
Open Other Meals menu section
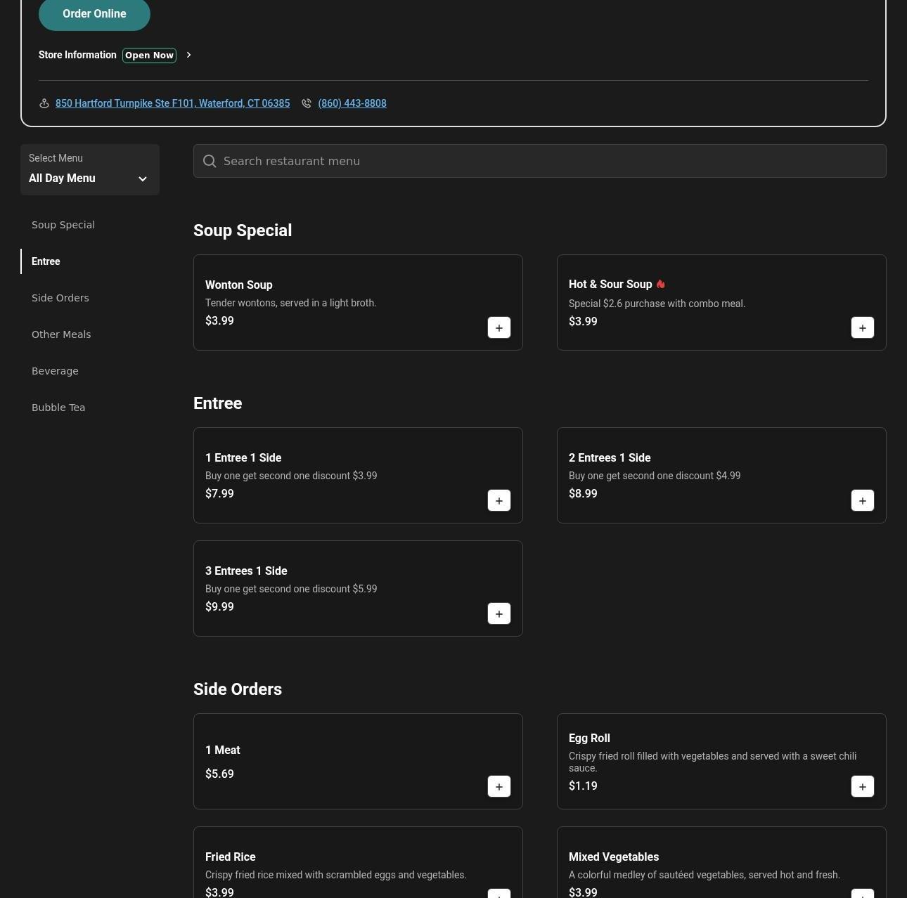(x=61, y=334)
